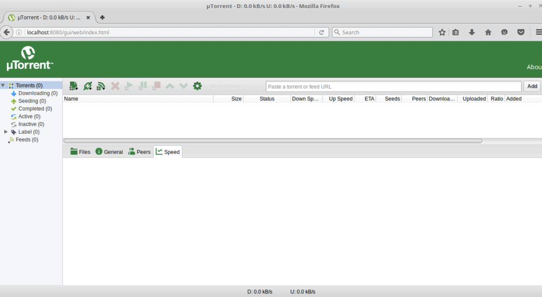The width and height of the screenshot is (542, 297).
Task: Click the red Remove torrent X icon
Action: (x=115, y=86)
